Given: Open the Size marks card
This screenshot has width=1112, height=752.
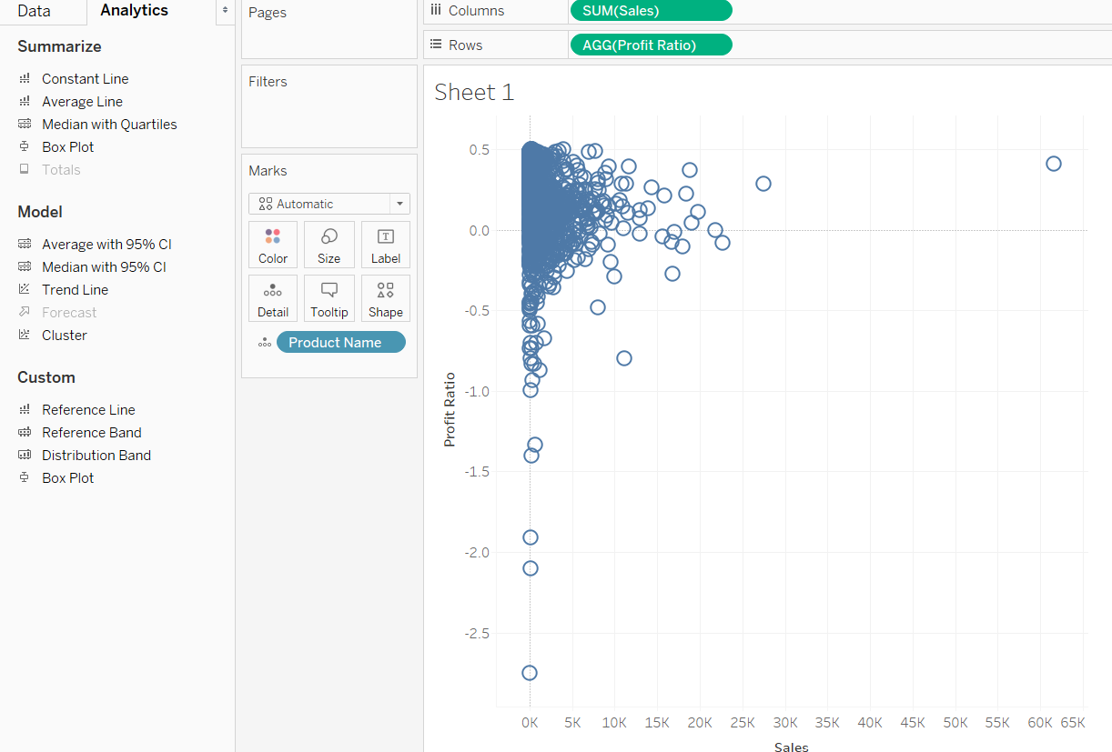Looking at the screenshot, I should tap(329, 245).
